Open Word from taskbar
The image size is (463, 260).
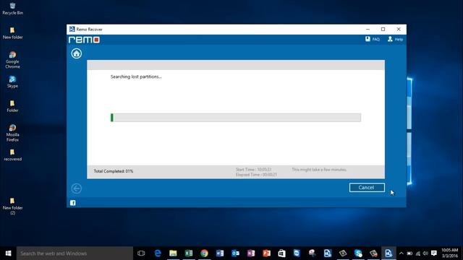220,253
